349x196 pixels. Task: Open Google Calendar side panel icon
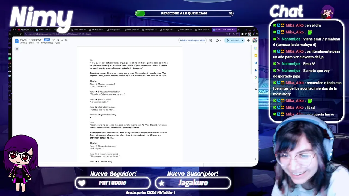[x=256, y=48]
